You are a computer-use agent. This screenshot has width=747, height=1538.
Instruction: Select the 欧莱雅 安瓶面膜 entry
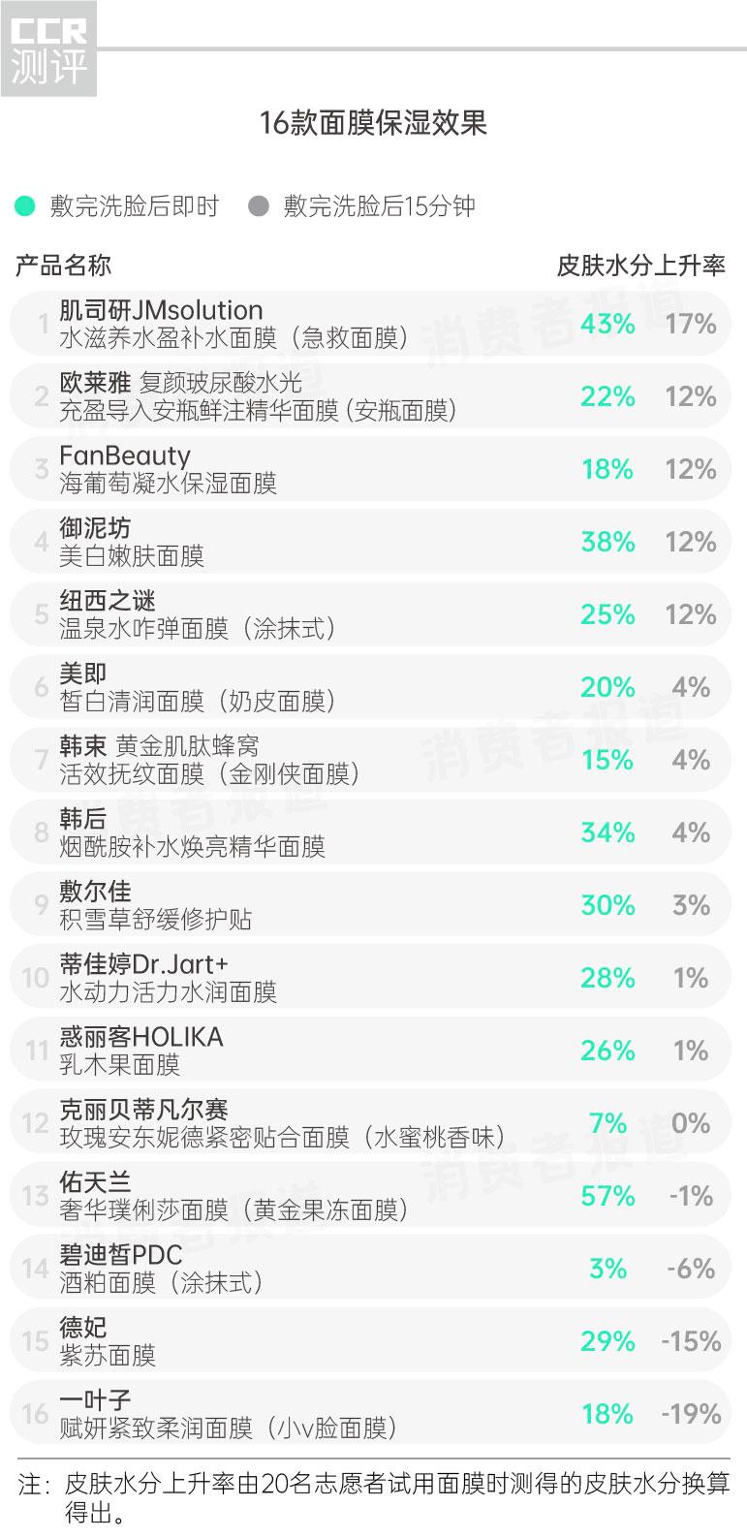[x=257, y=396]
